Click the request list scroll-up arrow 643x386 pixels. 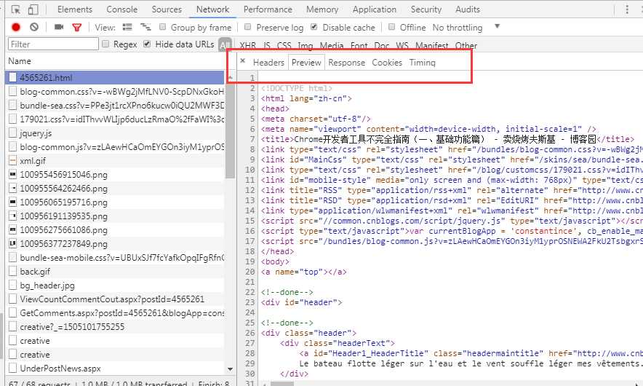pos(230,77)
